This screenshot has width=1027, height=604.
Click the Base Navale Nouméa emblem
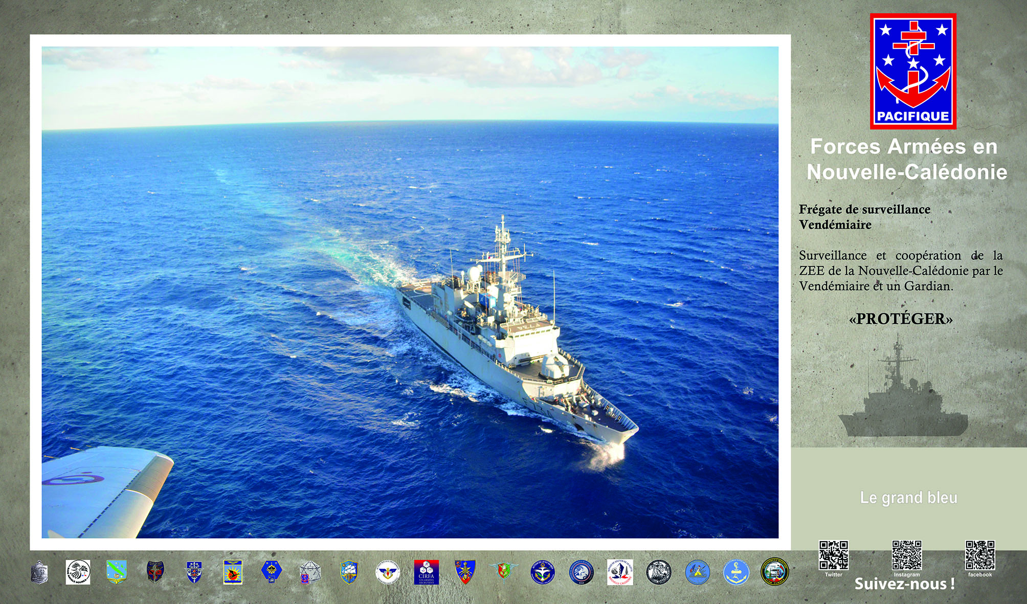click(78, 572)
